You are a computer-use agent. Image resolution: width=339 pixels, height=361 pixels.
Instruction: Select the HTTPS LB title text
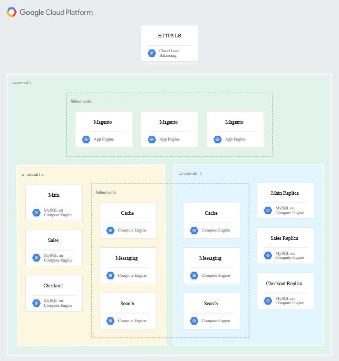click(170, 36)
